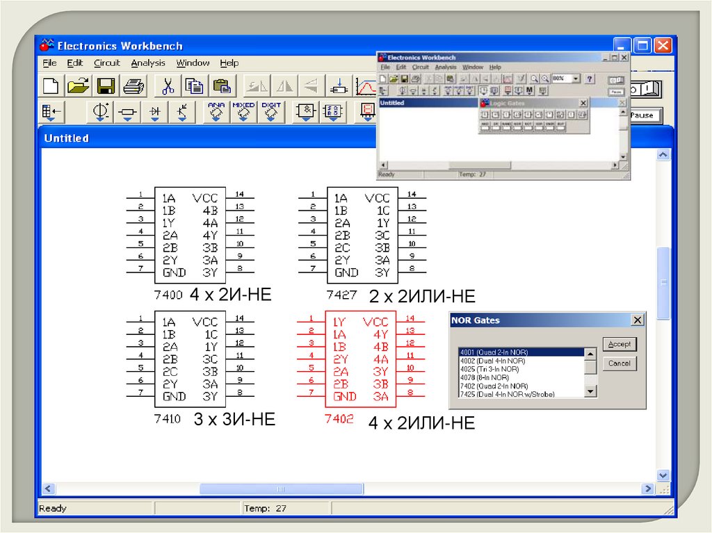Click the Cut scissors icon

168,85
